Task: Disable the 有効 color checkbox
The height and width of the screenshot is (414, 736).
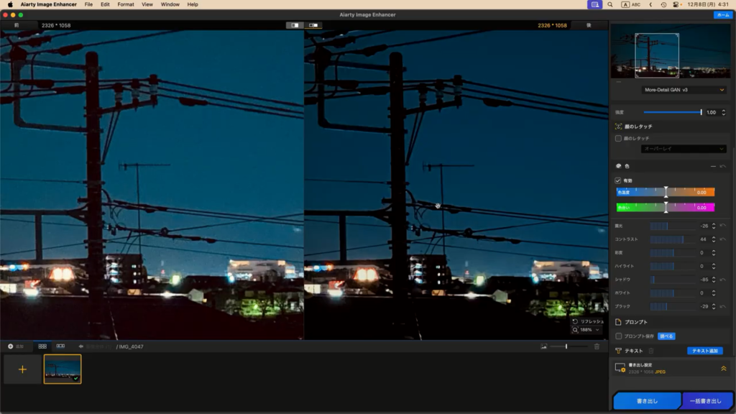Action: [618, 180]
